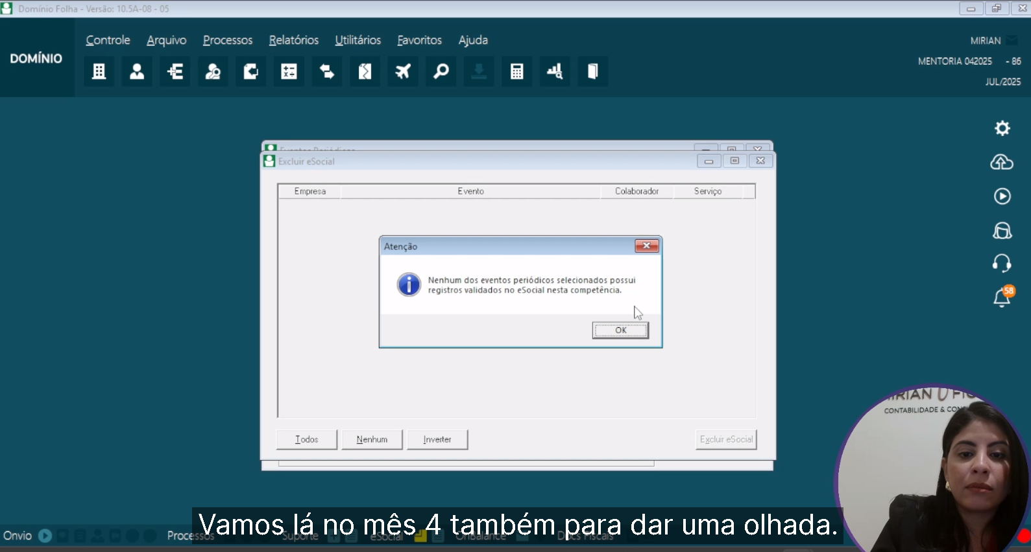Click the Onvio play icon in bottom bar
The width and height of the screenshot is (1031, 552).
[x=45, y=536]
